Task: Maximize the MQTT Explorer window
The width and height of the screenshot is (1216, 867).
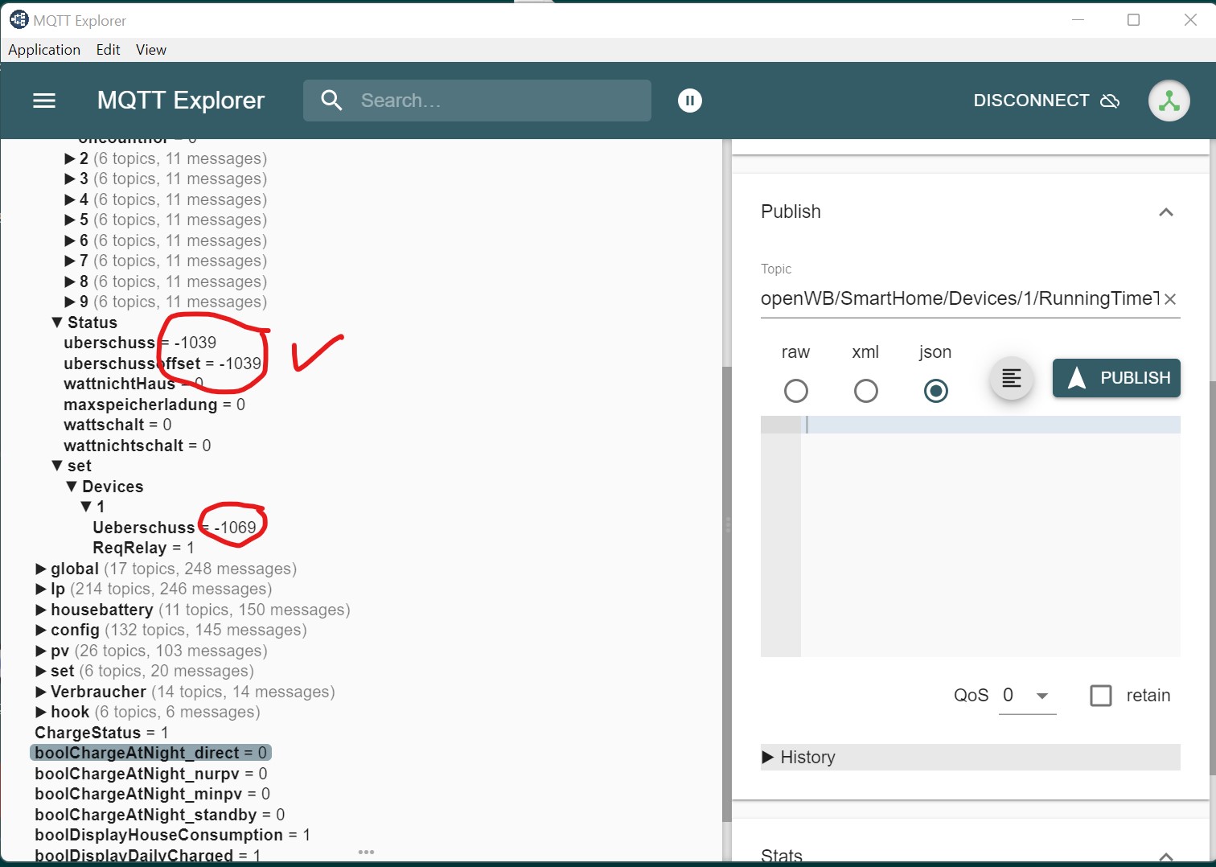Action: click(1134, 19)
